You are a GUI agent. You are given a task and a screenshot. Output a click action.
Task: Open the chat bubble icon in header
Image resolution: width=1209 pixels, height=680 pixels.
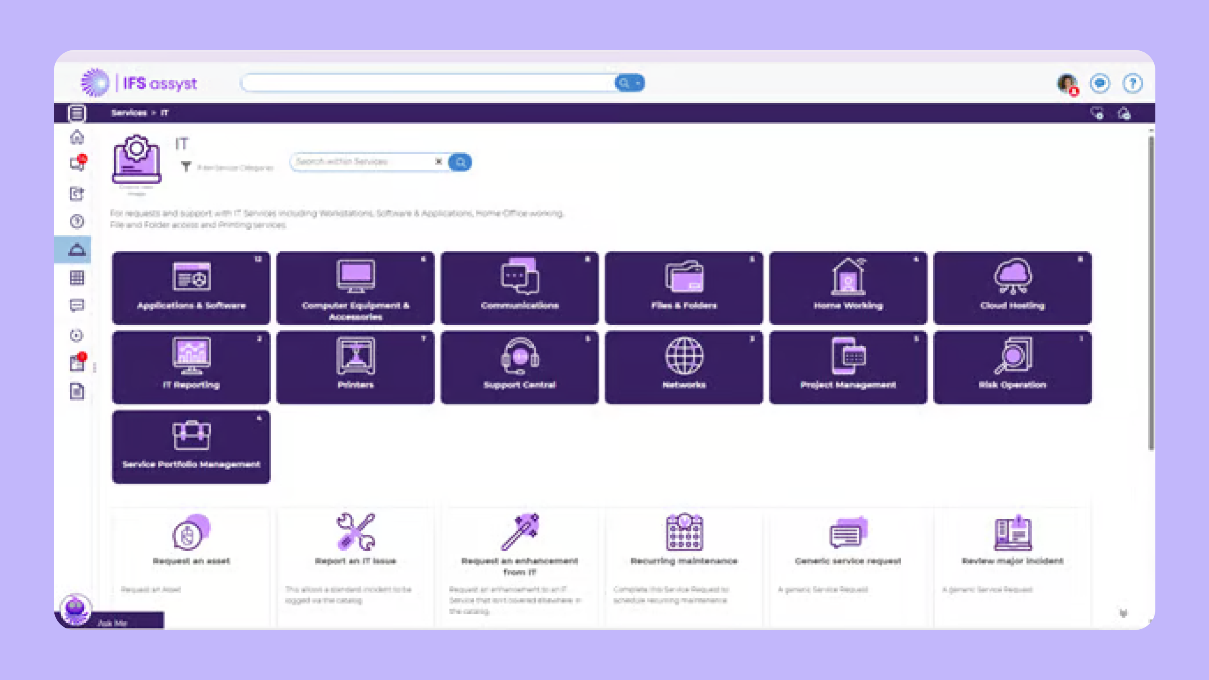click(1100, 83)
